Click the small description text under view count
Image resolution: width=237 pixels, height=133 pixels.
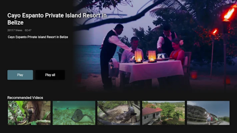(x=38, y=37)
